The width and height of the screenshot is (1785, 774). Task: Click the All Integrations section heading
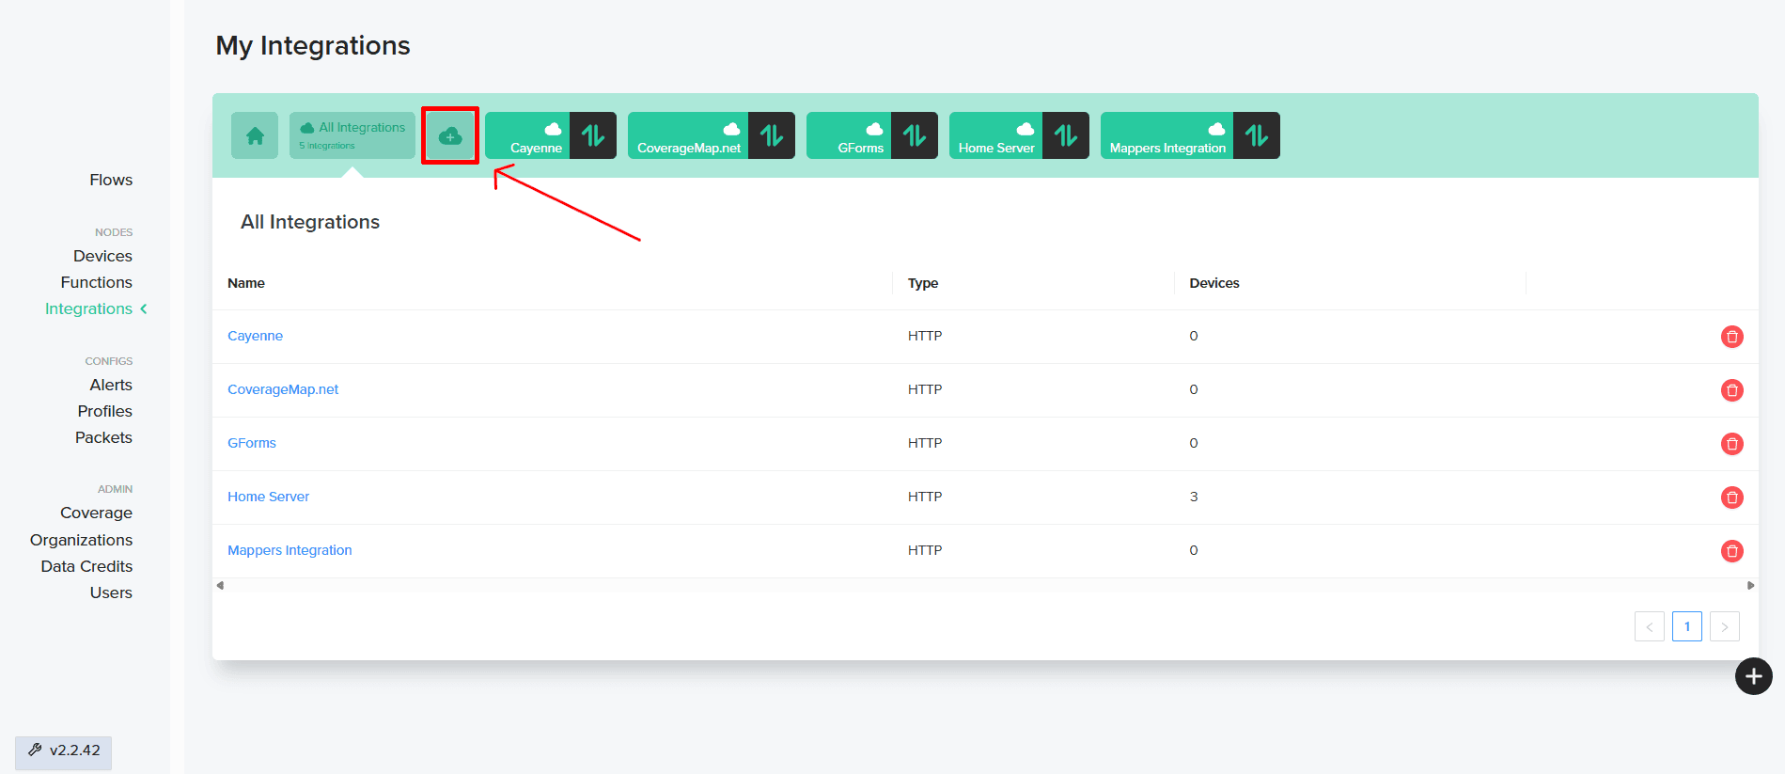tap(310, 222)
